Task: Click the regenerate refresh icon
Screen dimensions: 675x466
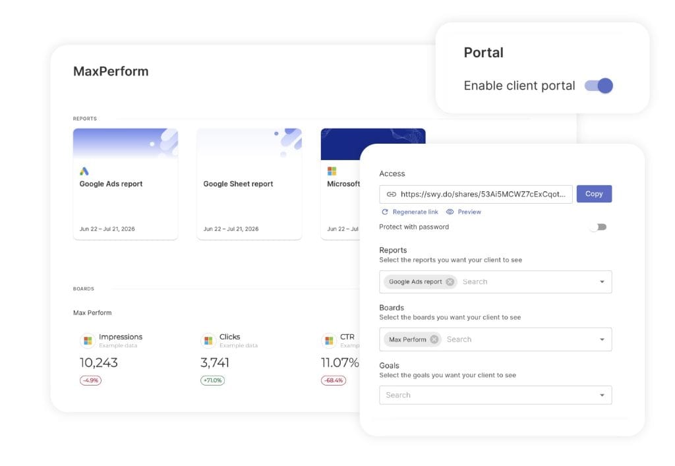Action: pyautogui.click(x=385, y=212)
